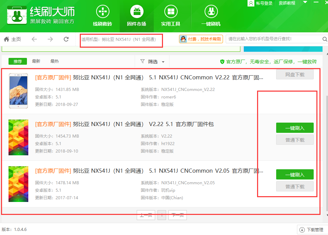The image size is (328, 235).
Task: Click the 帐号登录 user icon
Action: [x=251, y=3]
